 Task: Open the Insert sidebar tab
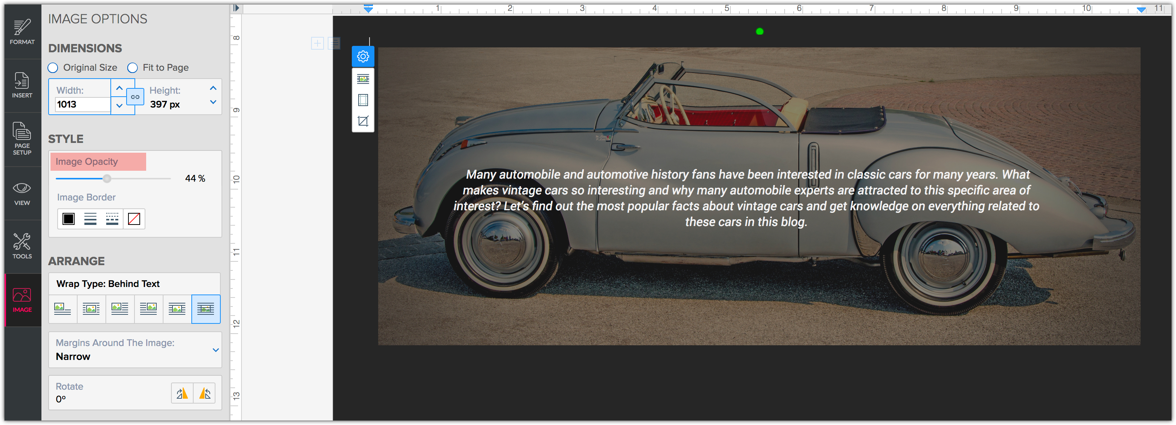coord(22,85)
